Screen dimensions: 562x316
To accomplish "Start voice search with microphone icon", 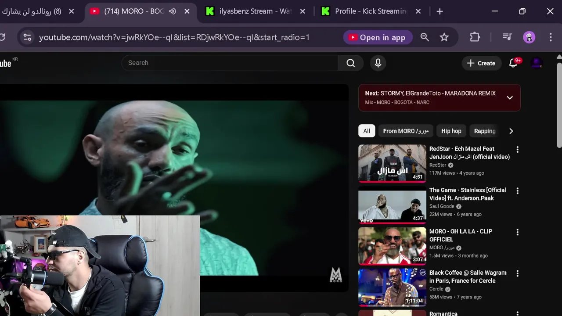I will point(378,63).
